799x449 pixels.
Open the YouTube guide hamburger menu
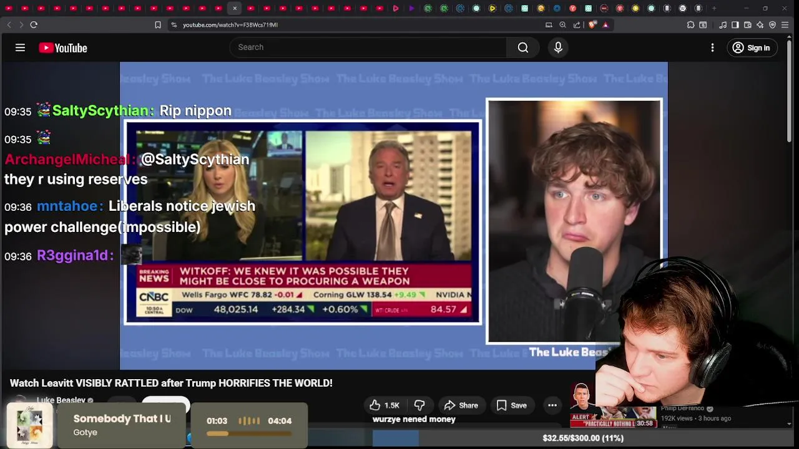point(20,47)
